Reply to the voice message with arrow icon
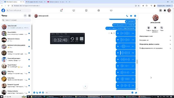 point(111,33)
